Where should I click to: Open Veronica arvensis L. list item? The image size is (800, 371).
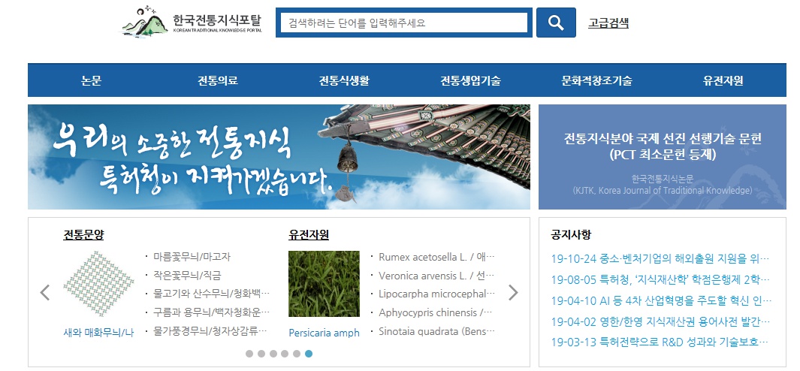click(x=436, y=276)
